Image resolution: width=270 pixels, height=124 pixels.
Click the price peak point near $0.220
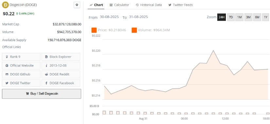[x=213, y=50]
